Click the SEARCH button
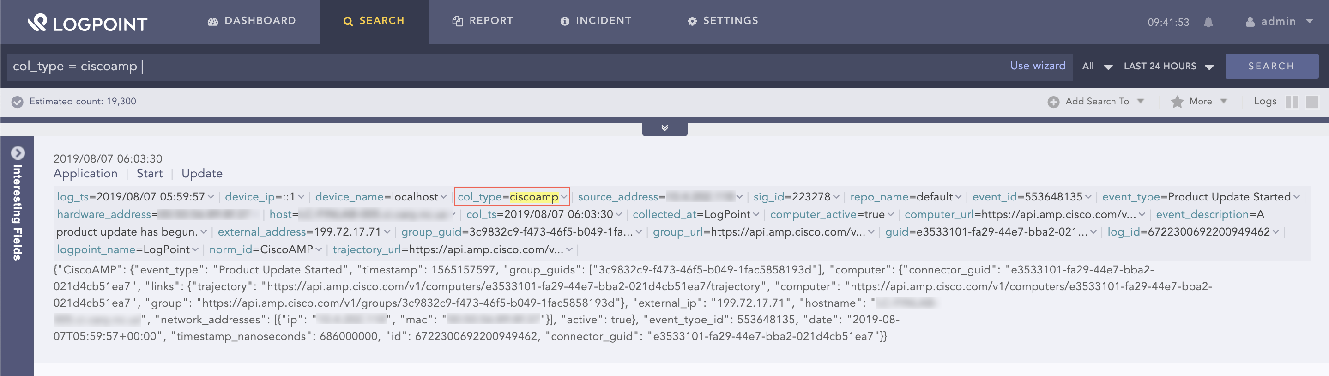Image resolution: width=1329 pixels, height=376 pixels. [x=1271, y=66]
